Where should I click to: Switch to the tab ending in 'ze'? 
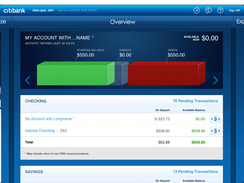pyautogui.click(x=3, y=21)
